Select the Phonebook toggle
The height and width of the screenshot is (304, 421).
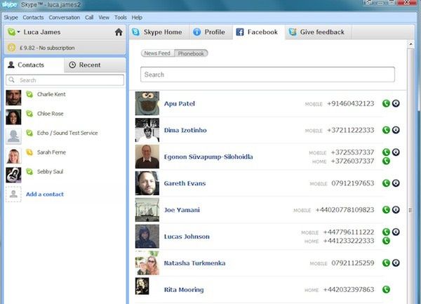(x=191, y=53)
